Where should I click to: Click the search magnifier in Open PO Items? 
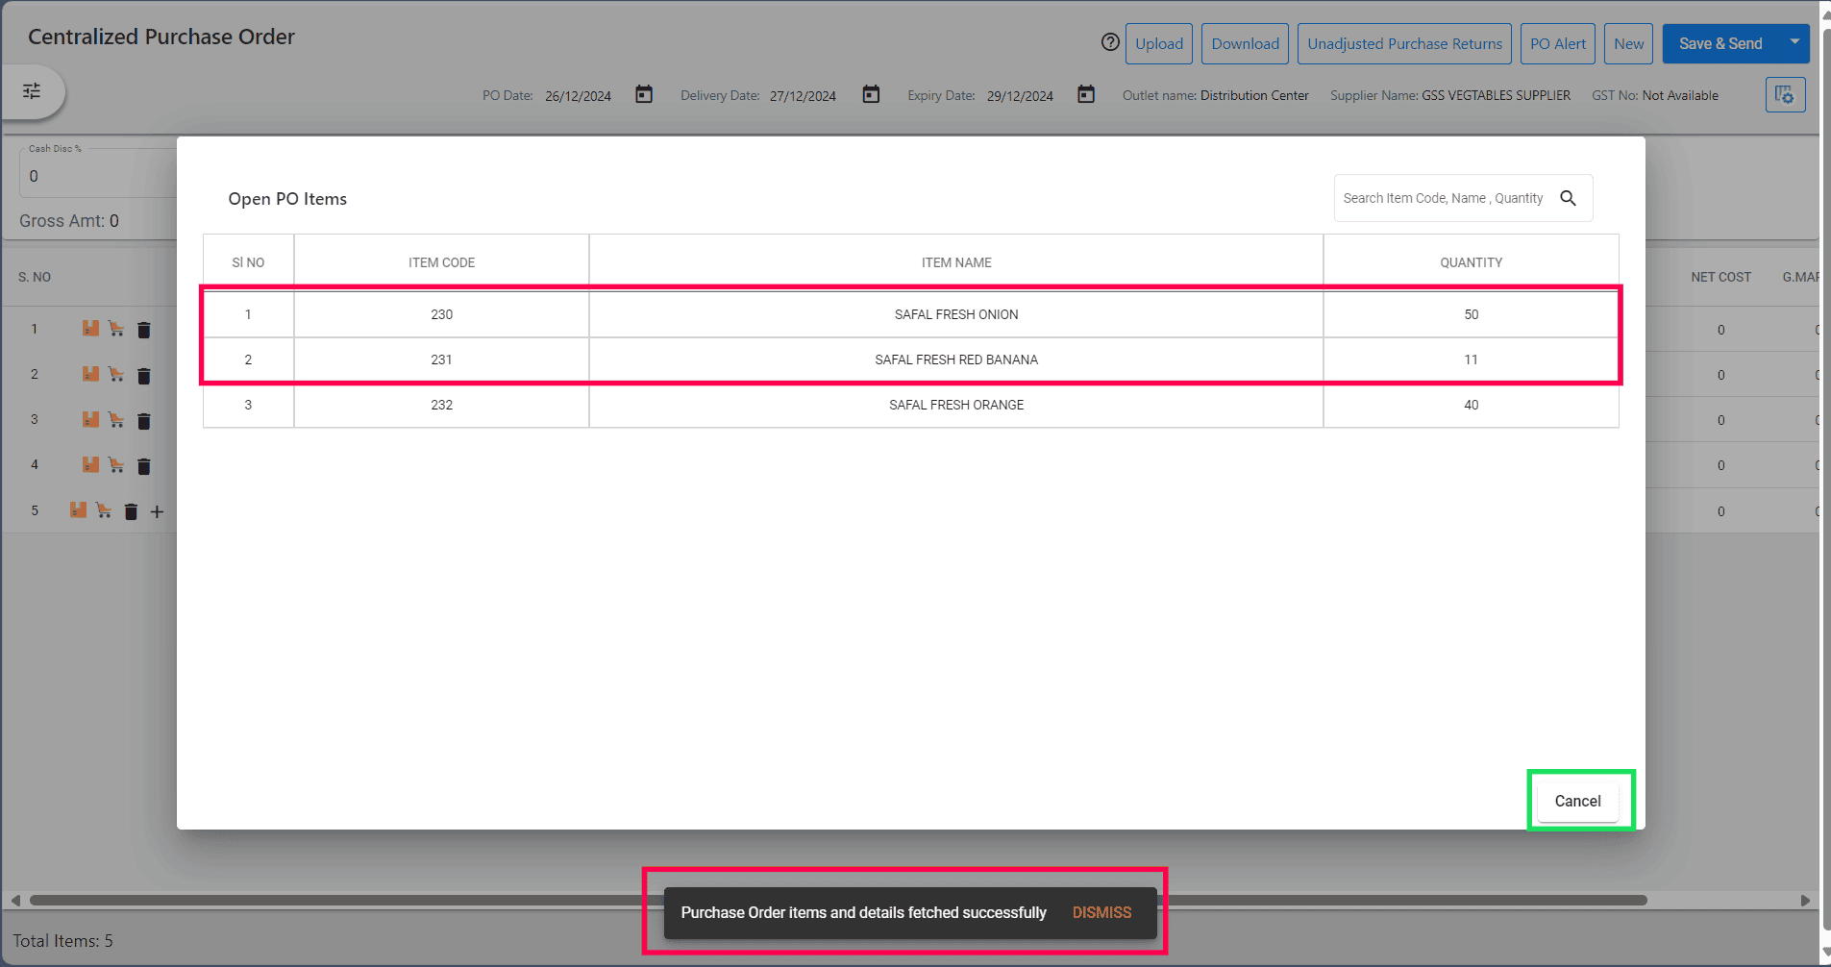(x=1568, y=198)
